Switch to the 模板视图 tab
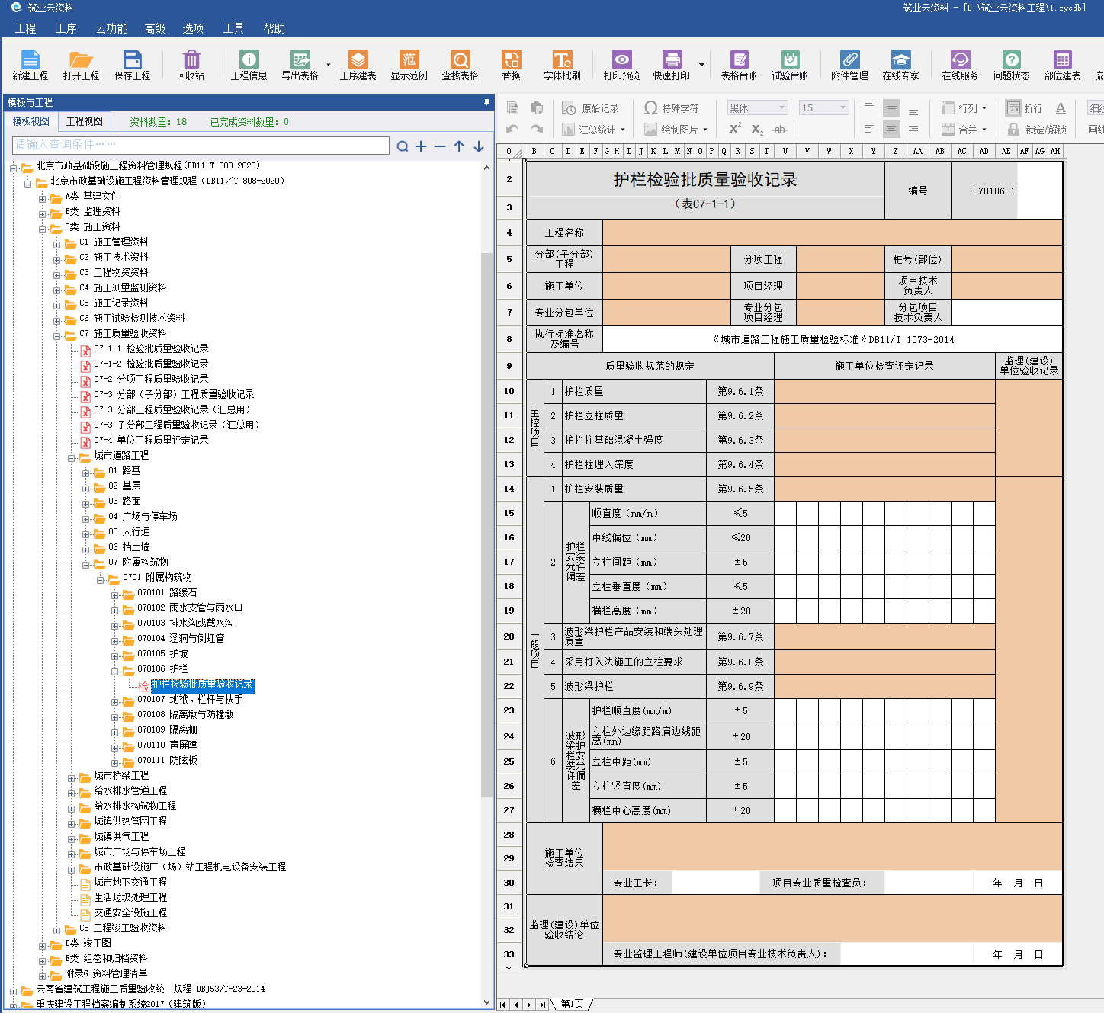 pos(31,121)
